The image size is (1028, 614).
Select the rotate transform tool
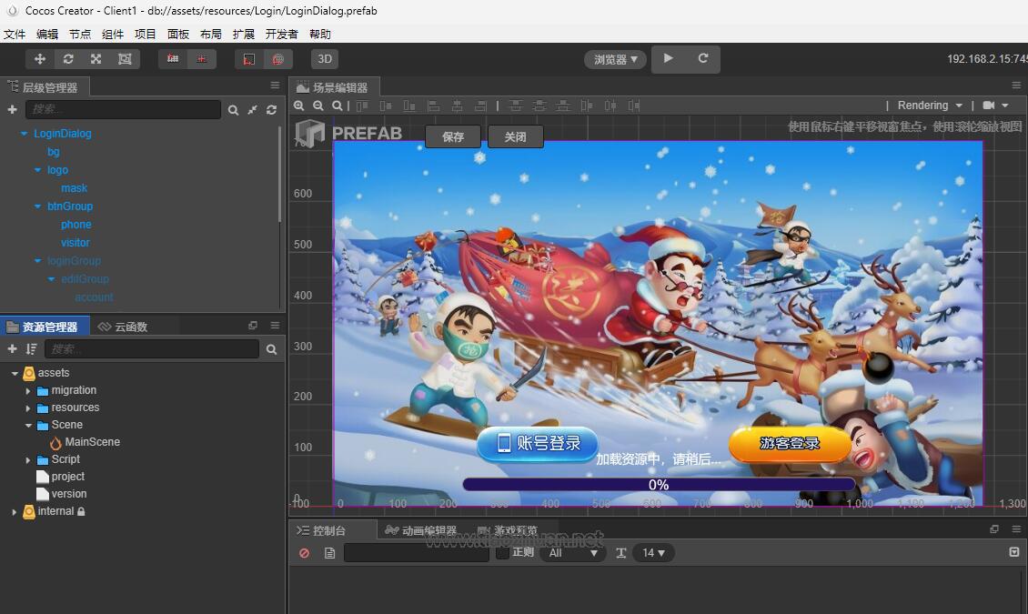pos(68,59)
